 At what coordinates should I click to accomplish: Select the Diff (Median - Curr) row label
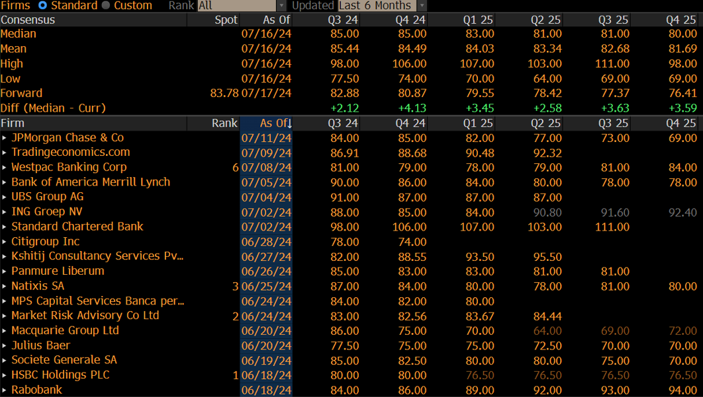pos(53,108)
